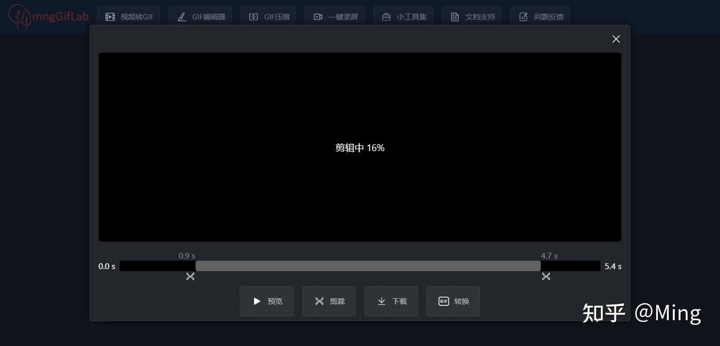Click the mngGifLab logo
This screenshot has height=346, width=720.
click(x=48, y=17)
